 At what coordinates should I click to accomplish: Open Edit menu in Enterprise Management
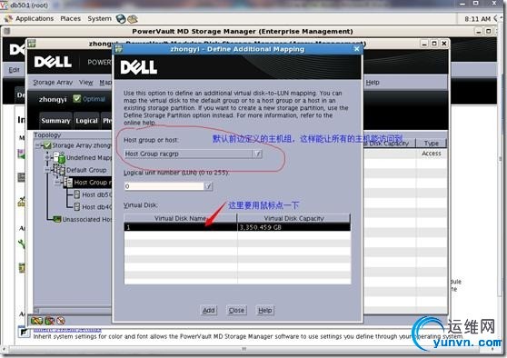click(x=14, y=70)
